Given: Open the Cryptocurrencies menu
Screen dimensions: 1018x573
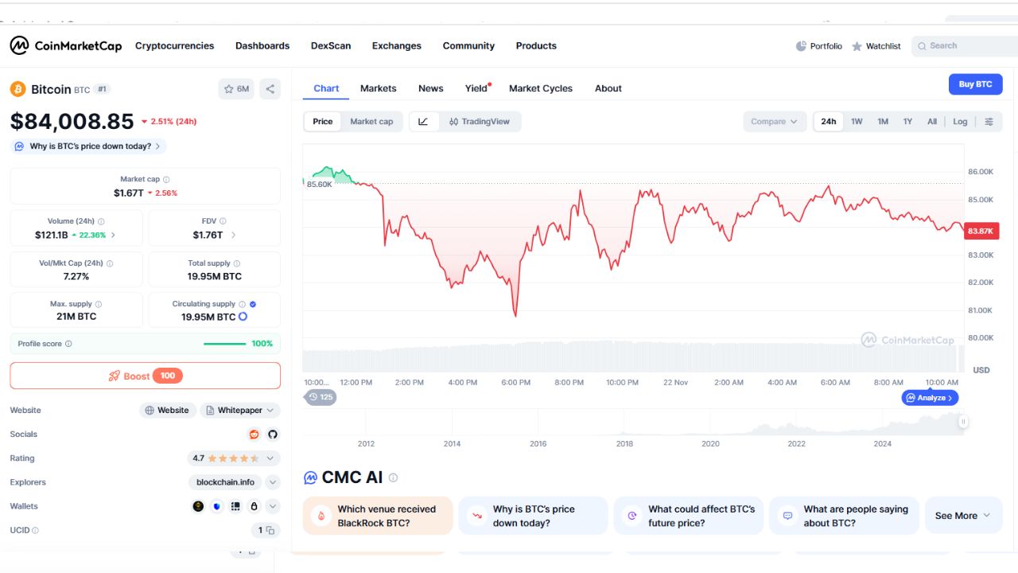Looking at the screenshot, I should (x=174, y=45).
